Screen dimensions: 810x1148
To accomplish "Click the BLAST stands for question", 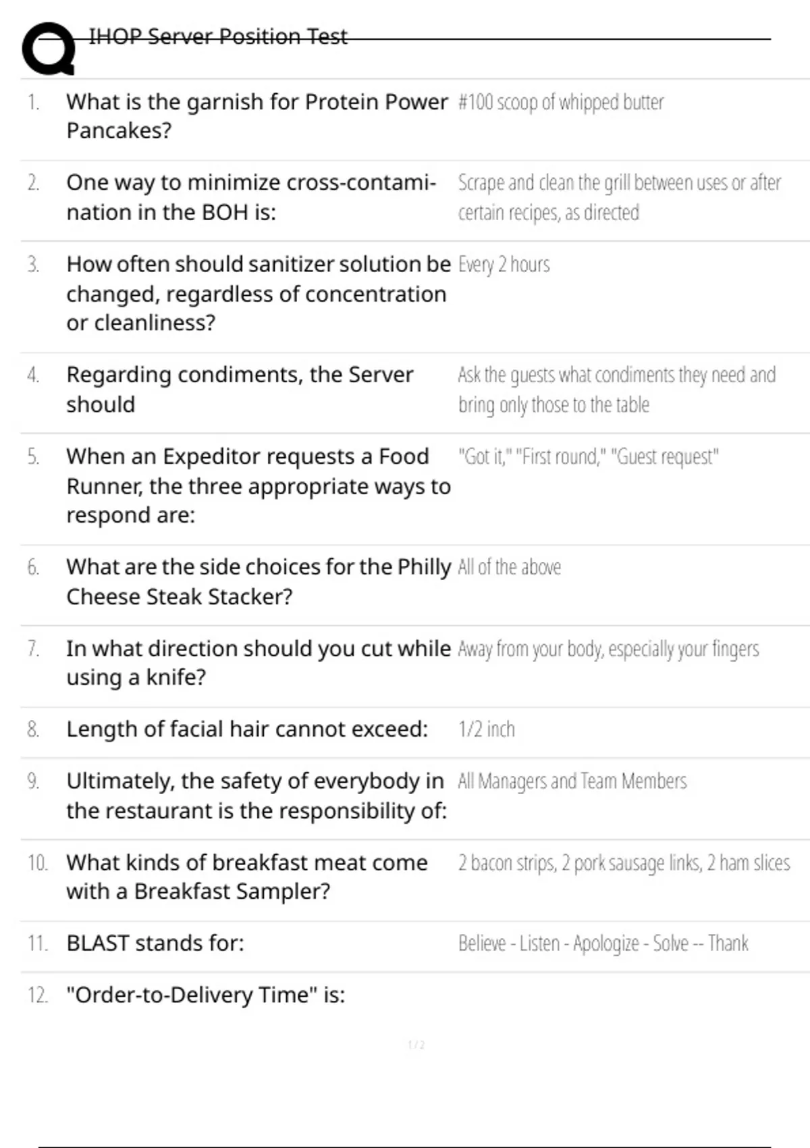I will tap(155, 943).
